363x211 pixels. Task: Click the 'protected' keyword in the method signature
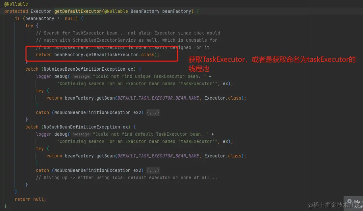click(16, 11)
